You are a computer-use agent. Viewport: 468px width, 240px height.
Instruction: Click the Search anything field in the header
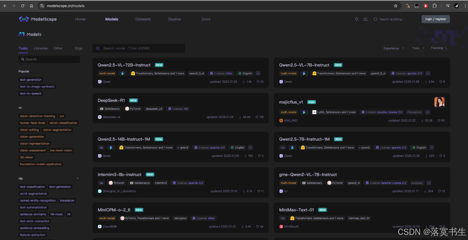(x=392, y=19)
